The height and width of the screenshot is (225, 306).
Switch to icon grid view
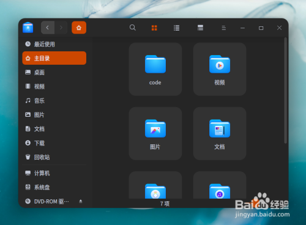[x=154, y=28]
